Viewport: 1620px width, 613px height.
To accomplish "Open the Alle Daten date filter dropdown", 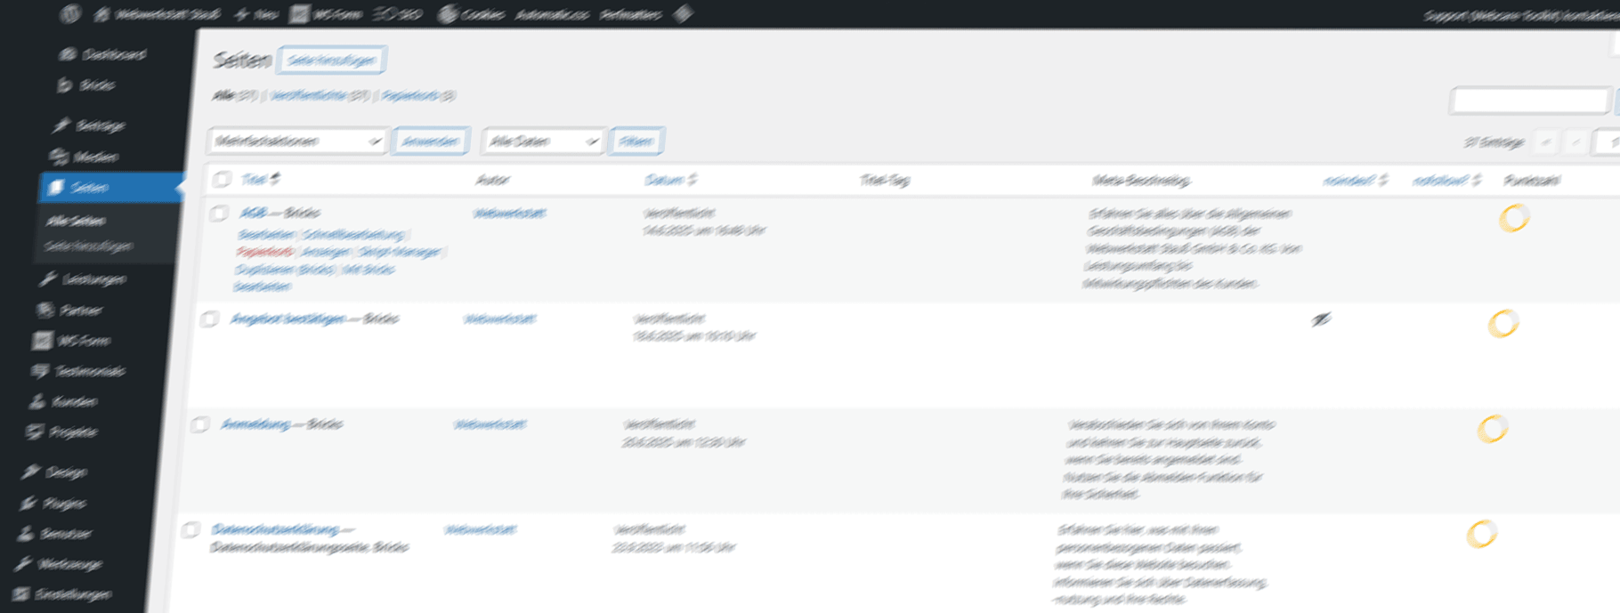I will pos(543,141).
